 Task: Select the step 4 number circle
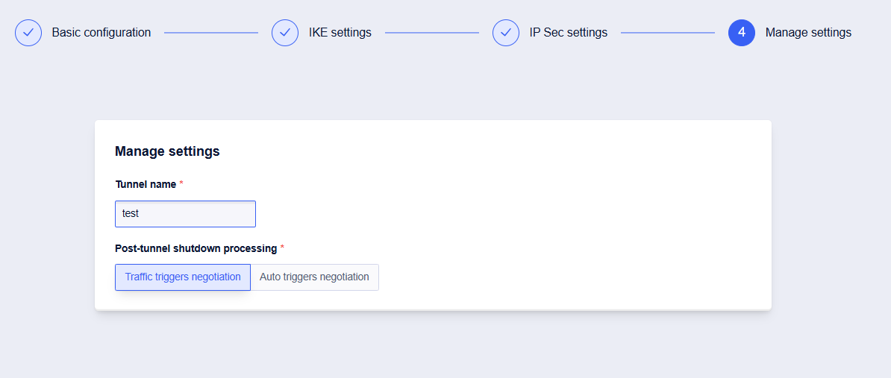click(x=742, y=33)
